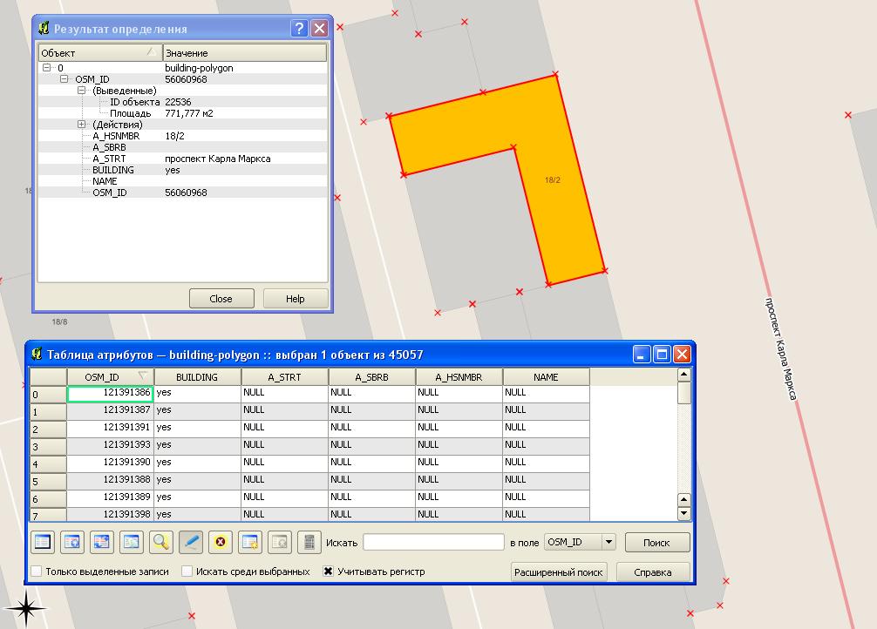The width and height of the screenshot is (877, 629).
Task: Open help via question mark in identify dialog
Action: [x=299, y=27]
